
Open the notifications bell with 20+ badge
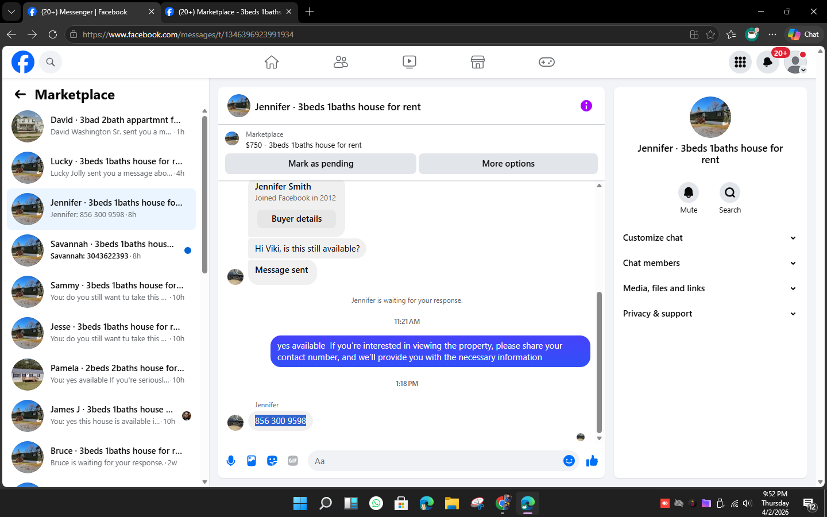(x=768, y=62)
